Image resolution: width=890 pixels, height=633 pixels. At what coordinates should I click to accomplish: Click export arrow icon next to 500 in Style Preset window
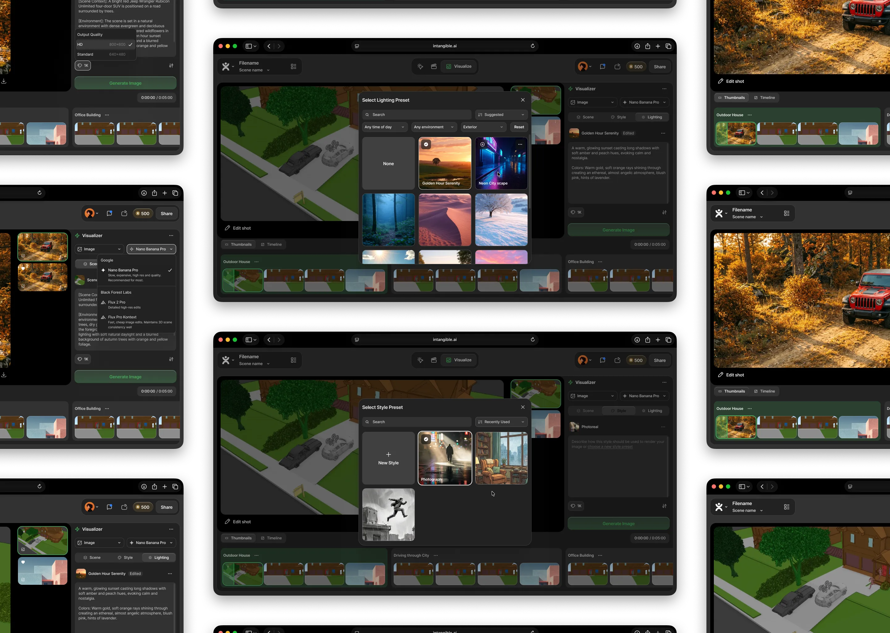click(x=617, y=360)
